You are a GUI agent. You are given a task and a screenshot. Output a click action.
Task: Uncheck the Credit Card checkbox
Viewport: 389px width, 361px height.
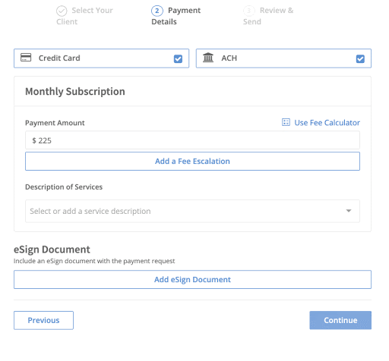(x=178, y=59)
